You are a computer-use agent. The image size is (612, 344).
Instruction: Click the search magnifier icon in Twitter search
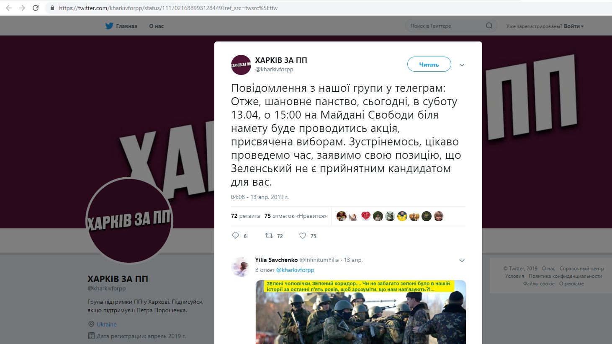489,26
